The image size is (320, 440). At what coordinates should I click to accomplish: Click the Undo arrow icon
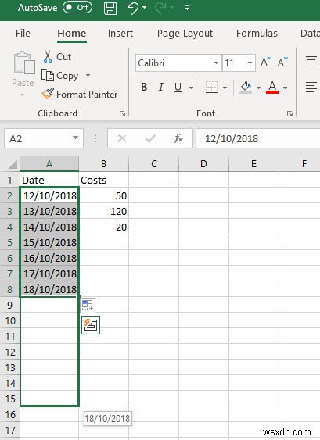tap(132, 8)
